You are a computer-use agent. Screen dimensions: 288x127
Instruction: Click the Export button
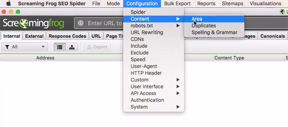(x=97, y=47)
